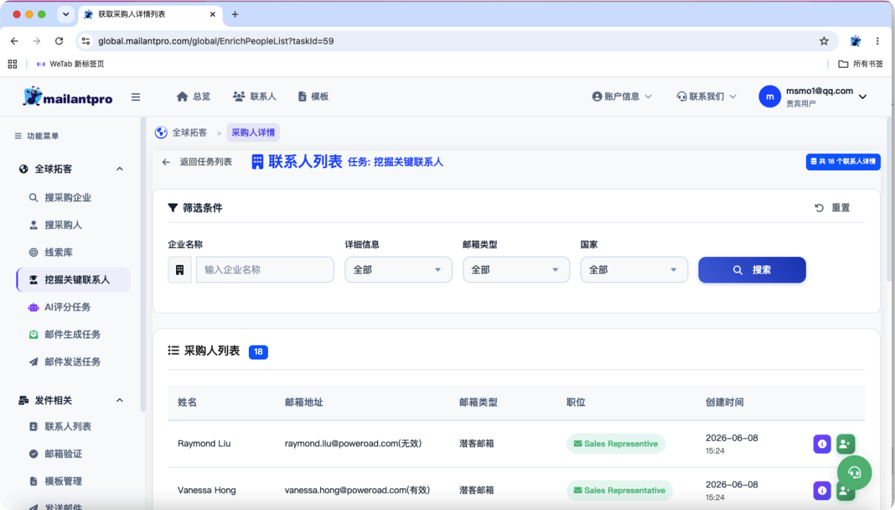This screenshot has width=895, height=510.
Task: Click the user avatar circle 'm'
Action: pos(770,97)
